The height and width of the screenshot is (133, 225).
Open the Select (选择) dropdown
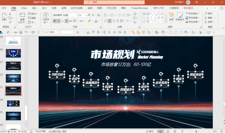coord(210,22)
